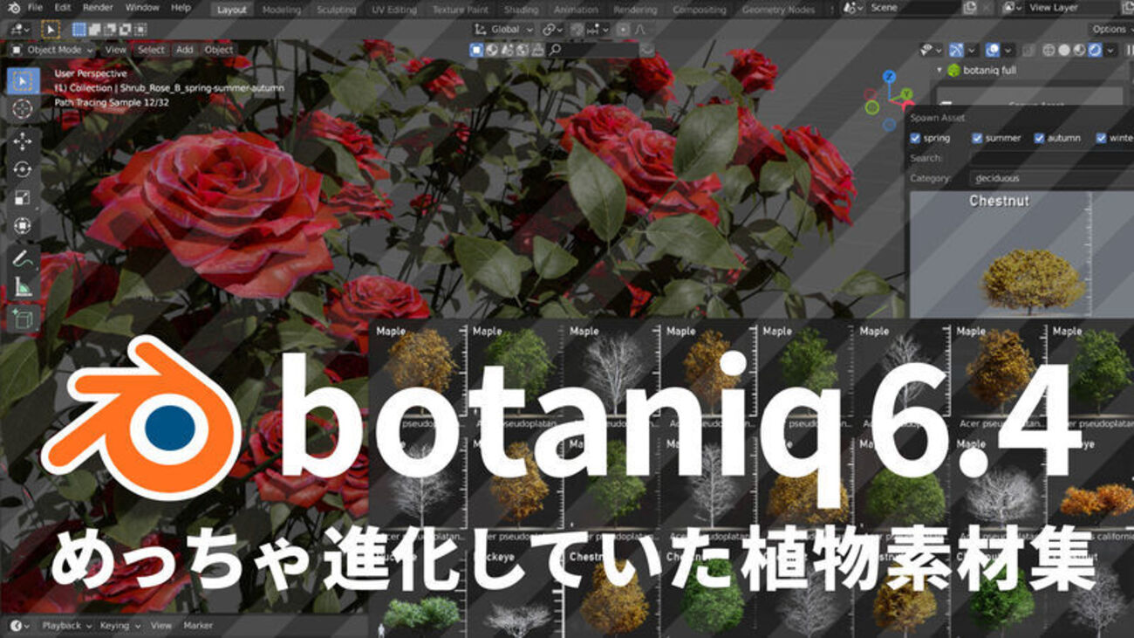This screenshot has height=638, width=1134.
Task: Open the Category dropdown set to deciduous
Action: point(1051,178)
